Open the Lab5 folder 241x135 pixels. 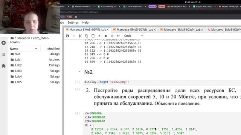point(35,82)
